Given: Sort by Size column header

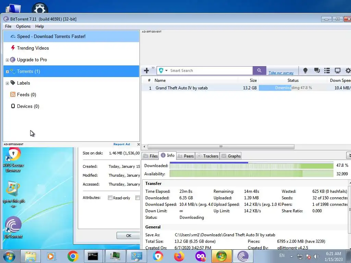Looking at the screenshot, I should [249, 80].
